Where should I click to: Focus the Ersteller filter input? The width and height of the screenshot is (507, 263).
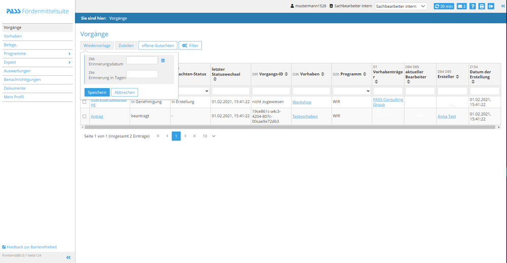[452, 91]
